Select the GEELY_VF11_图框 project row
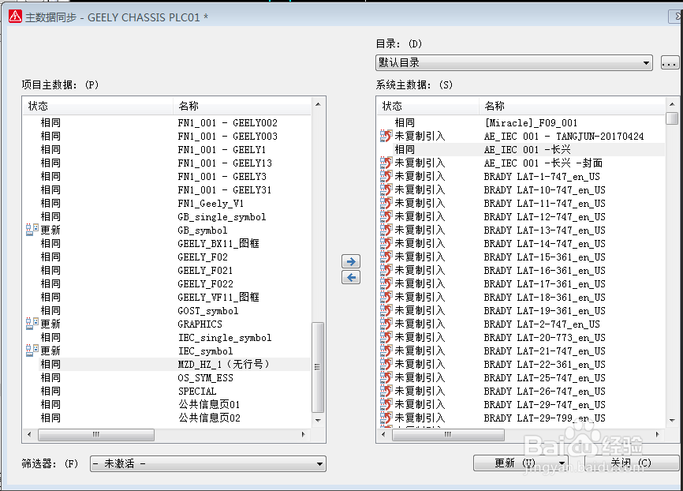The image size is (683, 491). (x=167, y=297)
